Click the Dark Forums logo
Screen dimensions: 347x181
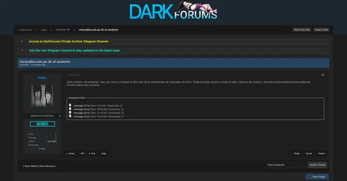click(x=173, y=11)
